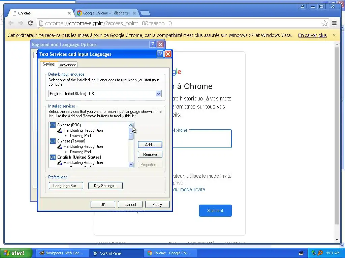Screen dimensions: 345x258
Task: Click the help icon in Regional and Language Options
Action: tap(153, 44)
